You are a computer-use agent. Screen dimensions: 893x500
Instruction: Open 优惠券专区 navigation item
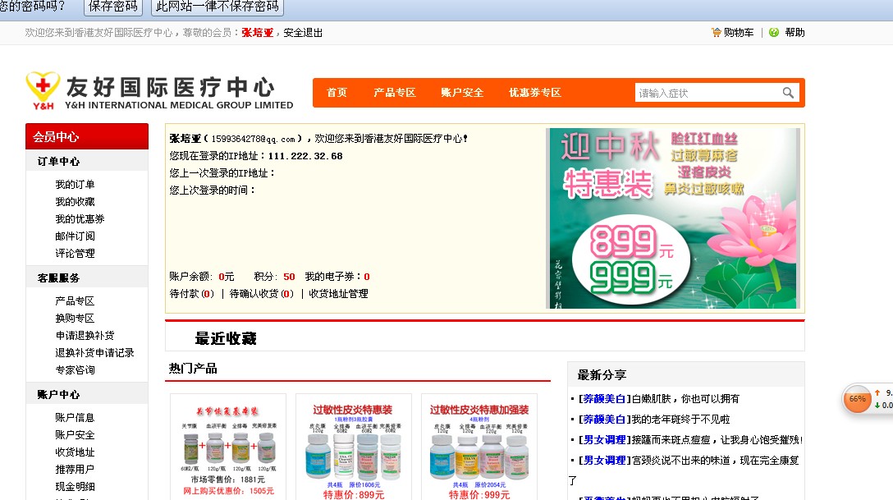coord(535,92)
